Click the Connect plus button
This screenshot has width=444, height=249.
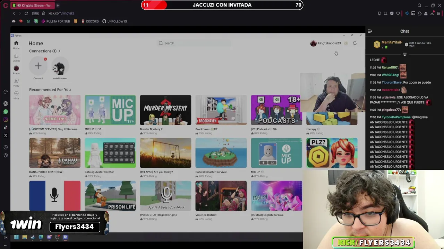[38, 66]
